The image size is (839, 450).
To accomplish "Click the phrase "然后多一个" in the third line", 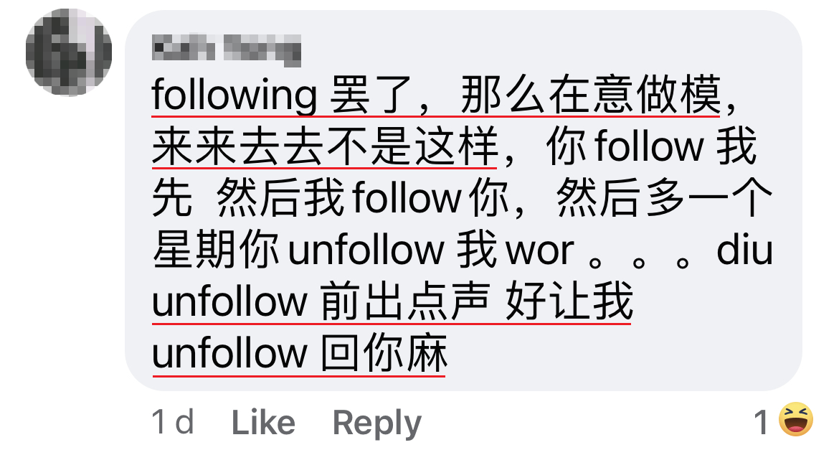I will 665,198.
